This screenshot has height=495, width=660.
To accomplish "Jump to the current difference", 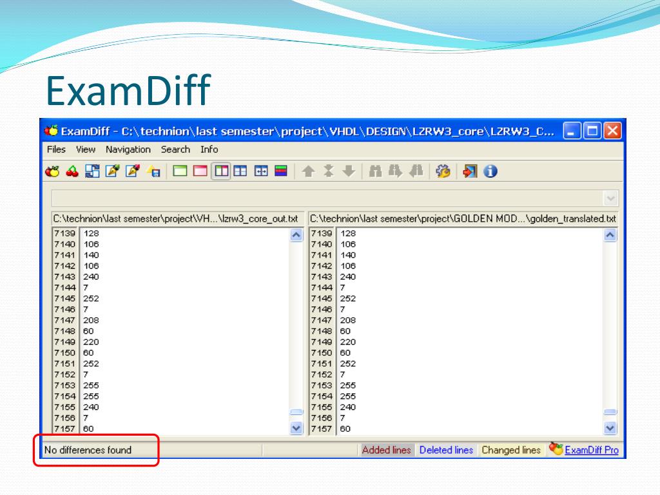I will click(329, 171).
